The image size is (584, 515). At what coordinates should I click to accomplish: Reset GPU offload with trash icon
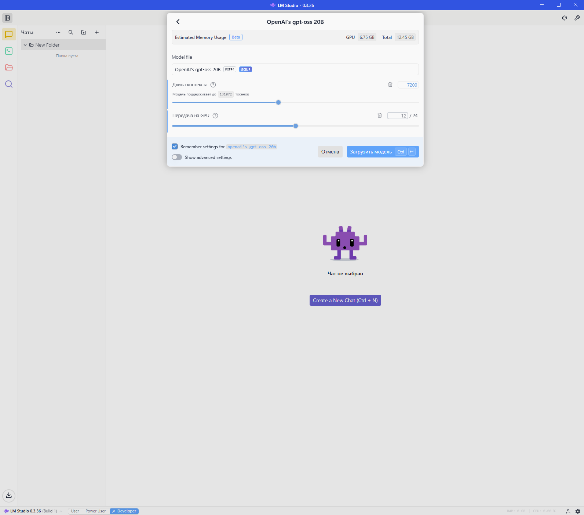tap(380, 116)
